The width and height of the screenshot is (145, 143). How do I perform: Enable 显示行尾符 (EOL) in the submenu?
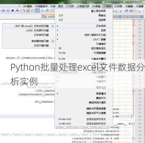point(29,30)
